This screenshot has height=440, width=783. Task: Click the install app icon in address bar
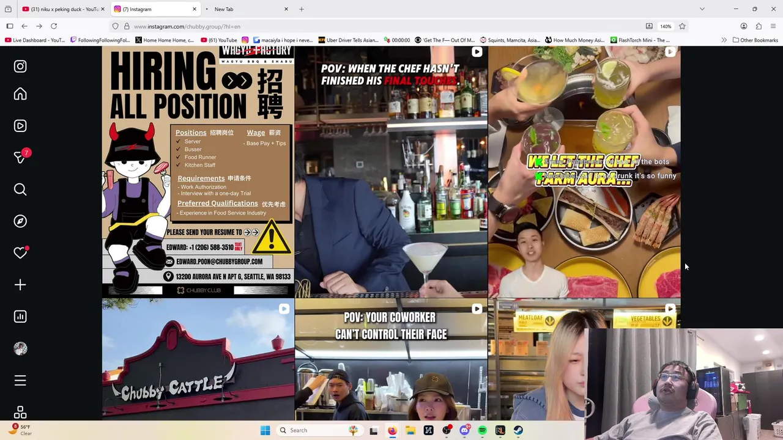649,26
